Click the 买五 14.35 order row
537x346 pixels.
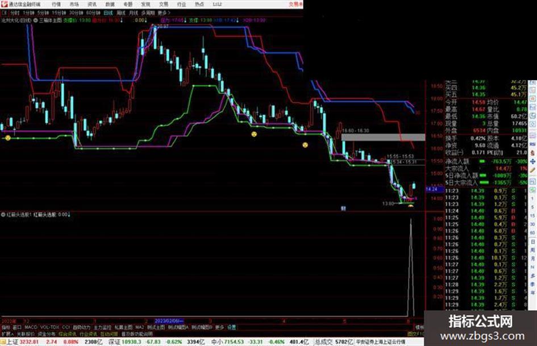point(486,94)
